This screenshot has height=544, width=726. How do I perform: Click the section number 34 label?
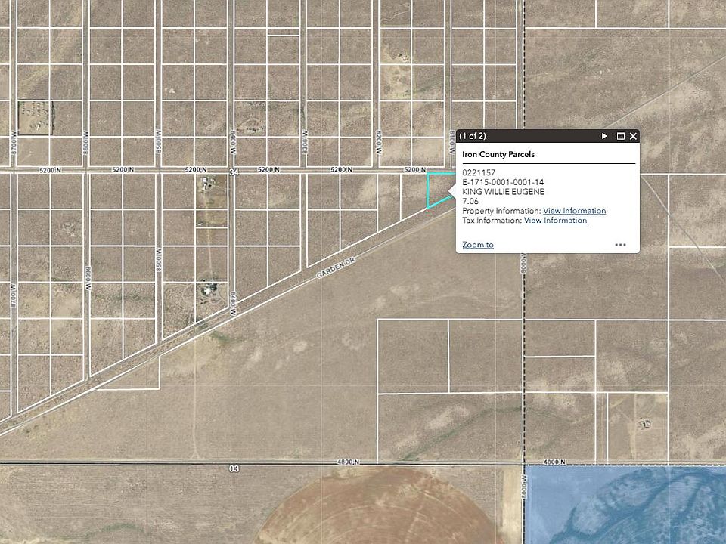[234, 172]
